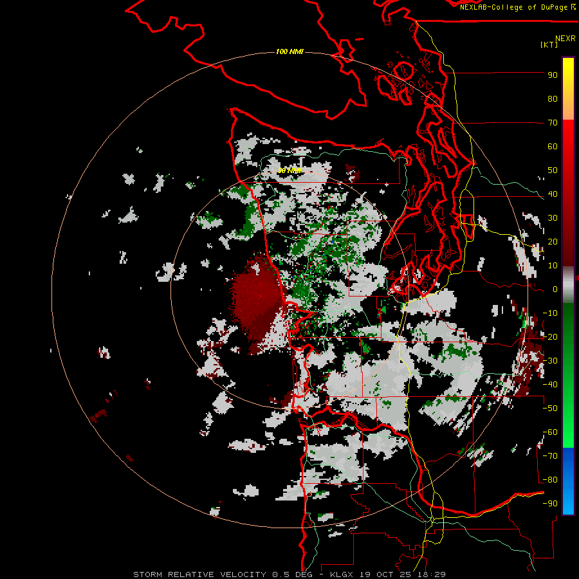
Task: Click the STORM RELATIVE VELOCITY caption text
Action: coord(199,574)
